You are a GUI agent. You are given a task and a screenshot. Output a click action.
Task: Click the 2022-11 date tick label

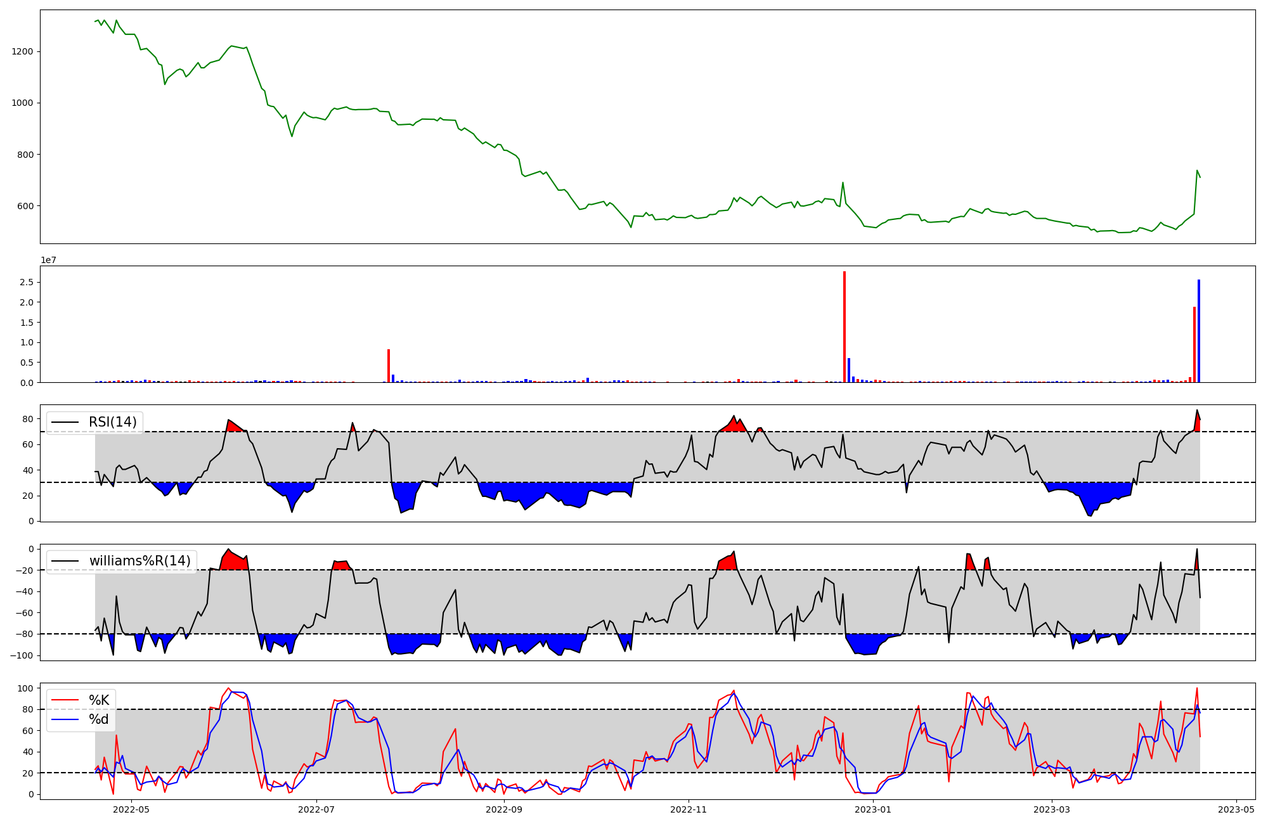[x=689, y=809]
